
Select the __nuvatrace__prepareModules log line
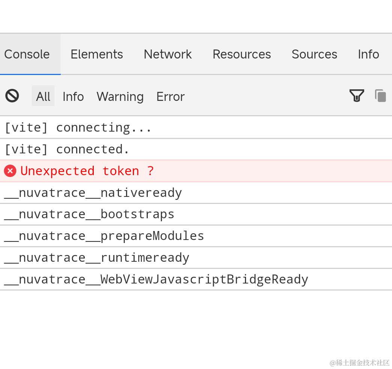coord(104,236)
